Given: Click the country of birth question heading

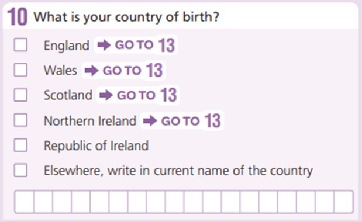Looking at the screenshot, I should (126, 17).
